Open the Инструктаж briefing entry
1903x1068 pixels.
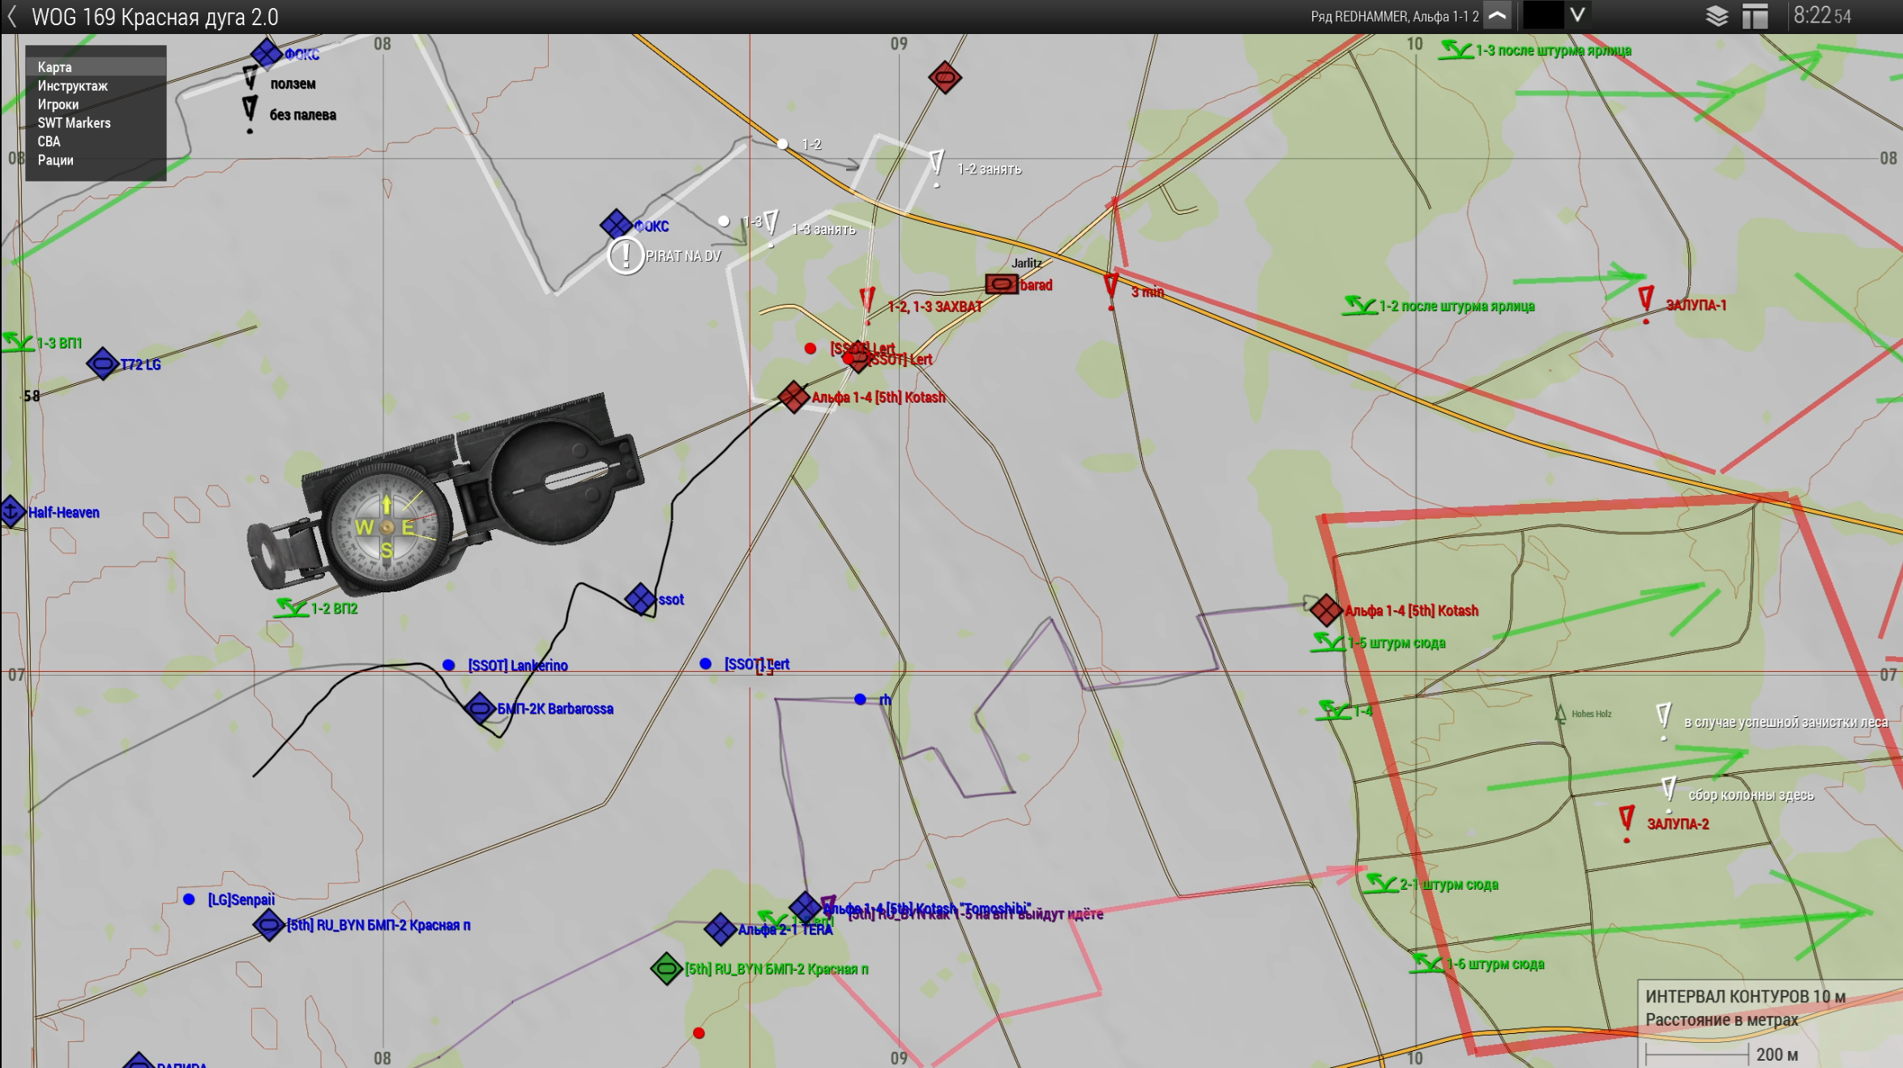(72, 86)
